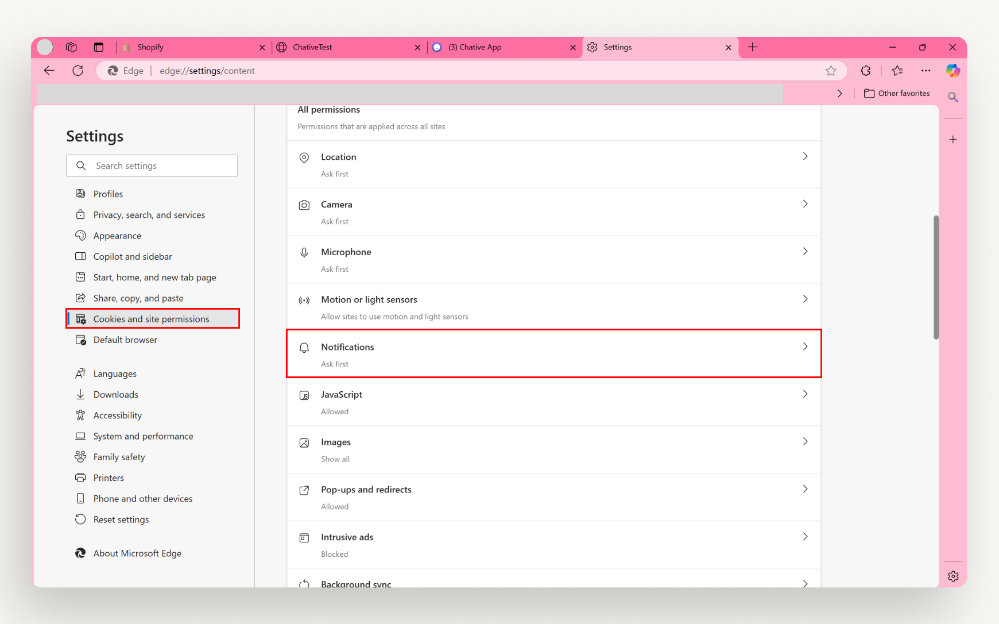Open the favorites icon next to extensions
The height and width of the screenshot is (624, 999).
[x=897, y=71]
